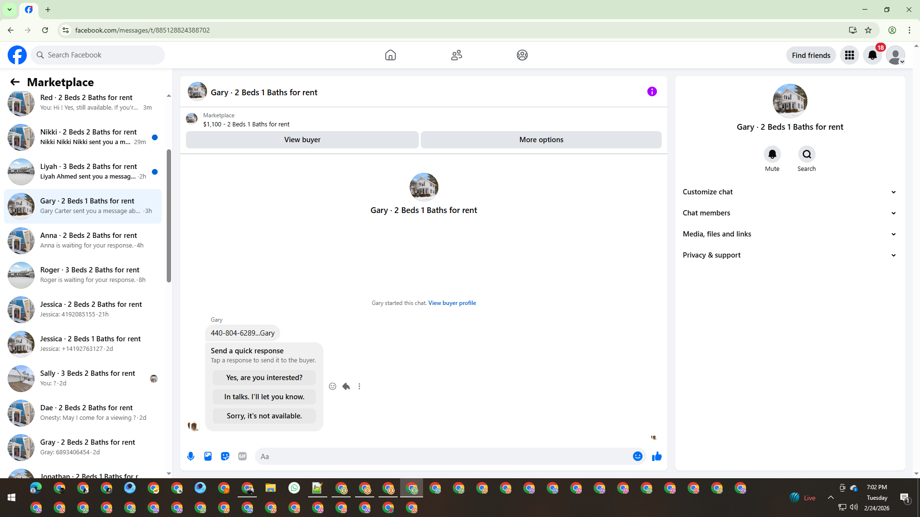Send a thumbs-up like

(656, 456)
